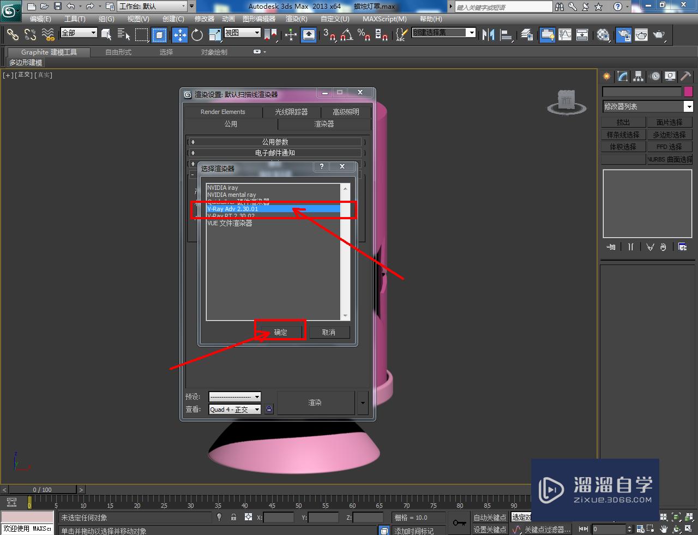This screenshot has width=698, height=535.
Task: Open the 预设 preset dropdown
Action: click(x=234, y=396)
